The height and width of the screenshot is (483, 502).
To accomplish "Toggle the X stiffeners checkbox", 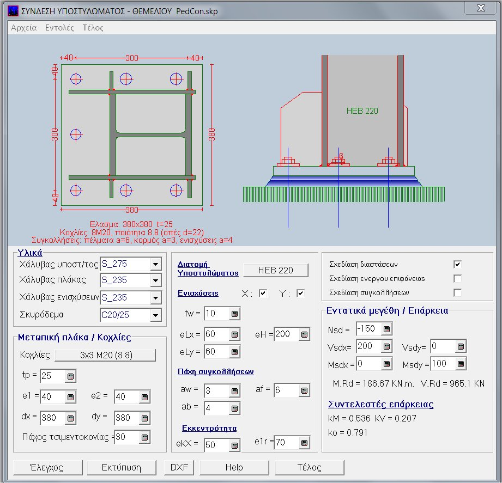I will [x=263, y=294].
